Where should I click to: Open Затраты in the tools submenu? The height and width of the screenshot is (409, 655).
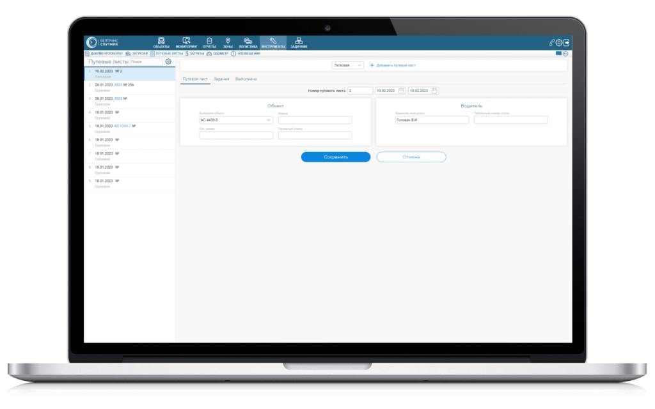point(194,54)
